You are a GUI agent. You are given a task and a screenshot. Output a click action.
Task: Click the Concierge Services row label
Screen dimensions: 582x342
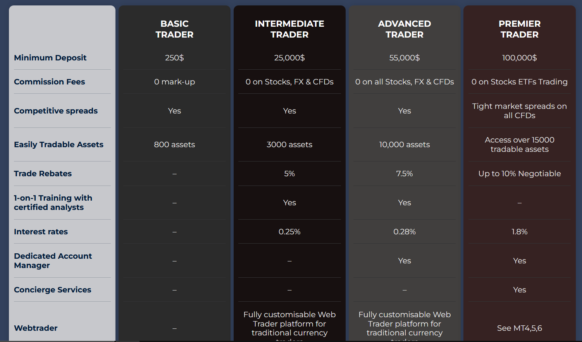(x=52, y=290)
